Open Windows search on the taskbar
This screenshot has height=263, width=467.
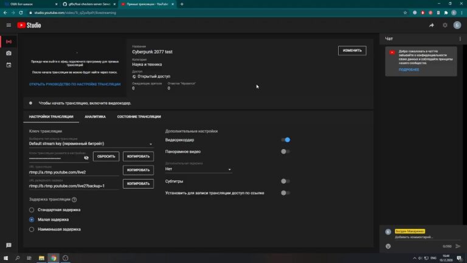pyautogui.click(x=17, y=258)
